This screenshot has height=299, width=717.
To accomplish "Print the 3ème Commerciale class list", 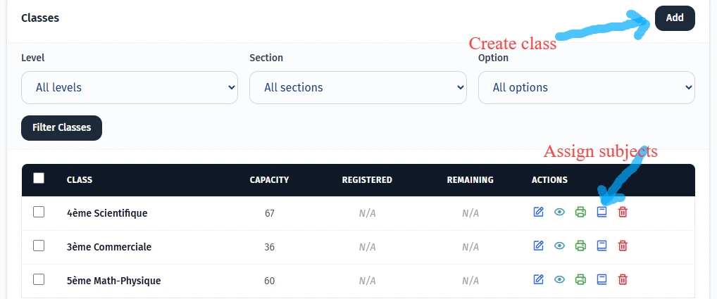I will (580, 246).
